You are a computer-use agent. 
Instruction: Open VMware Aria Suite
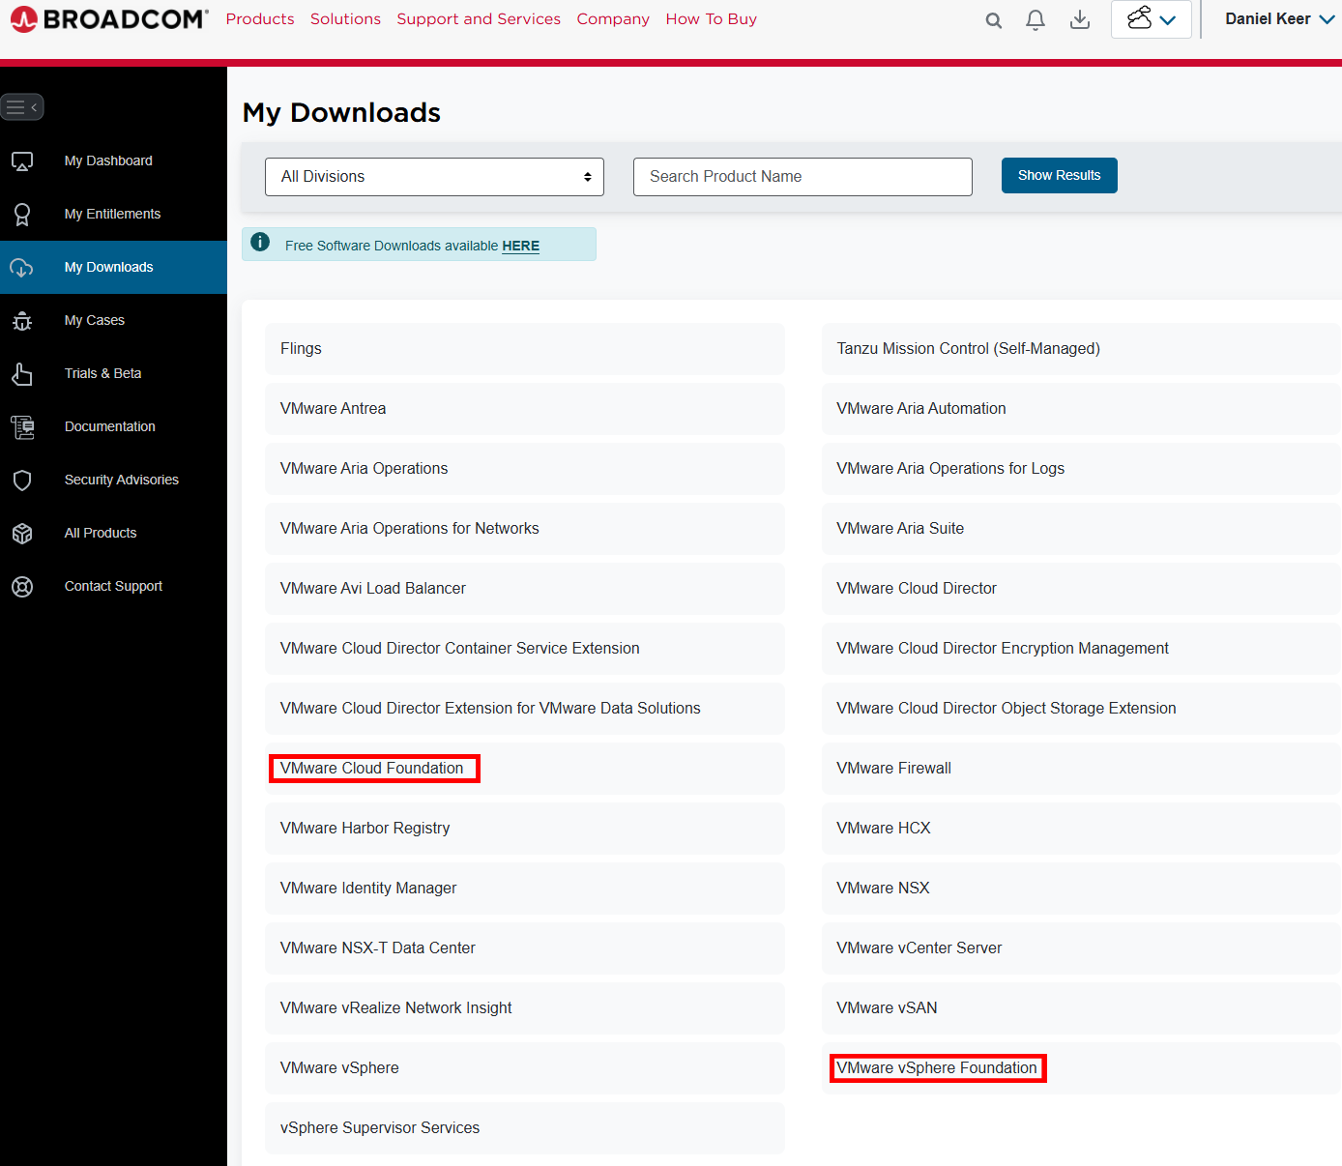tap(1081, 529)
